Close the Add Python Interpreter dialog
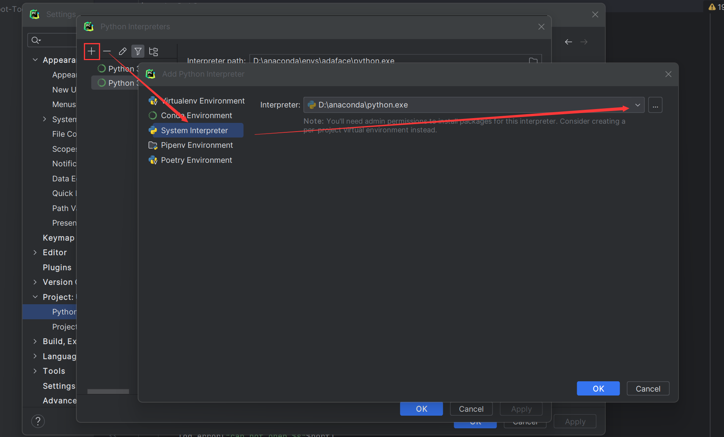The width and height of the screenshot is (724, 437). click(x=668, y=74)
